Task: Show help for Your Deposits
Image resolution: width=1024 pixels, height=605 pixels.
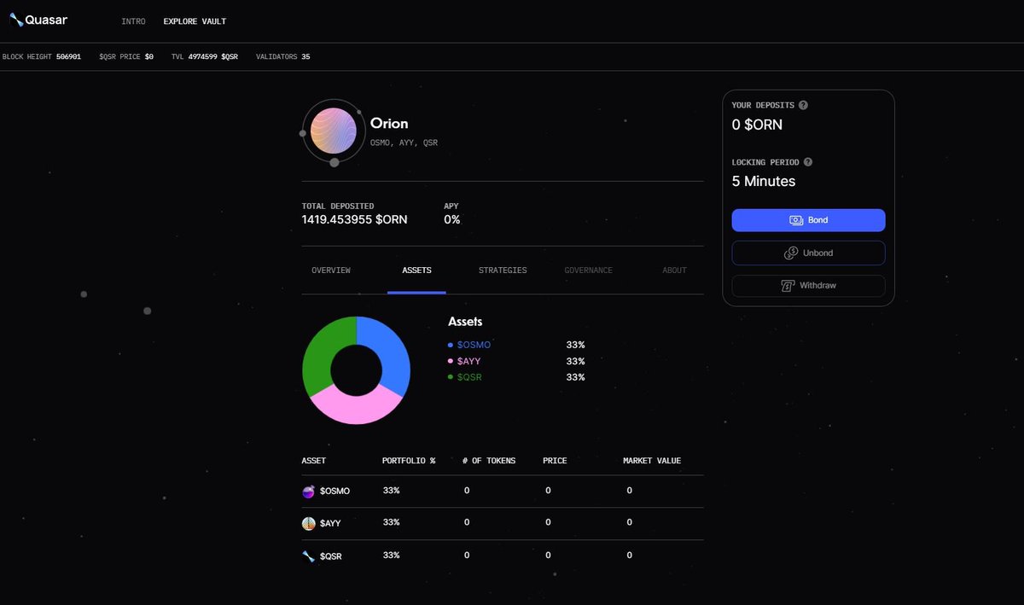Action: click(803, 105)
